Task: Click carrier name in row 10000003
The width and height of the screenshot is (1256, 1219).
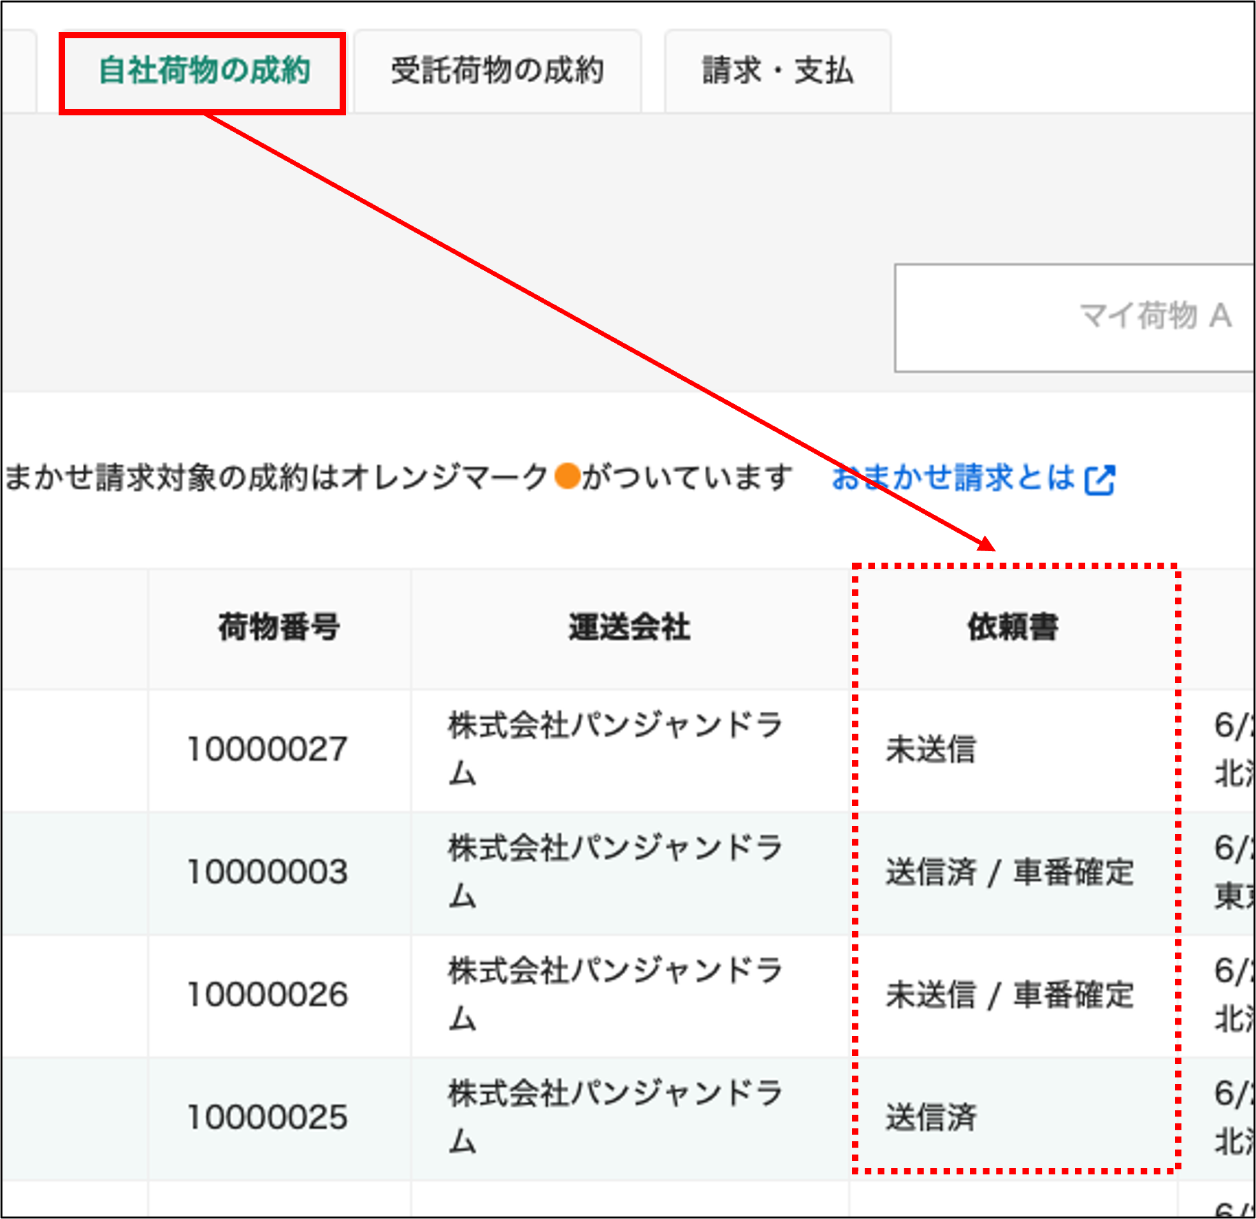Action: pos(615,872)
